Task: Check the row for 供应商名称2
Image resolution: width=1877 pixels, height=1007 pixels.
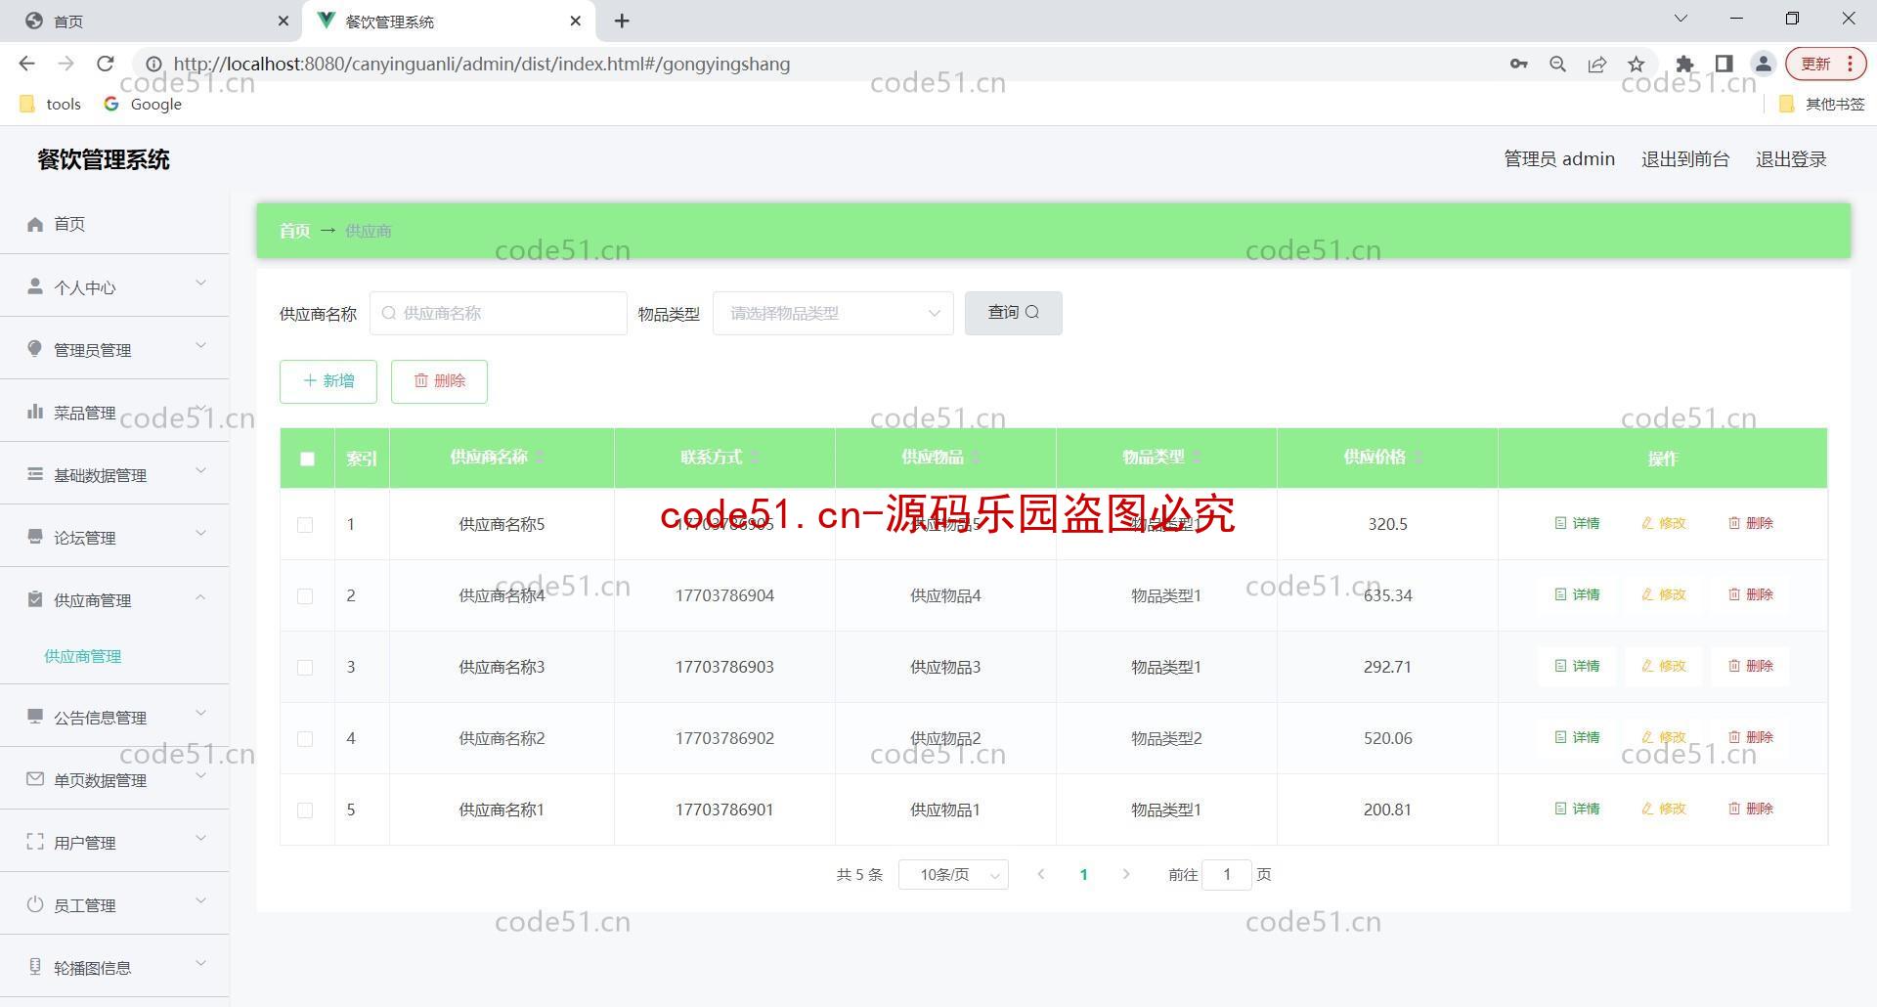Action: 305,739
